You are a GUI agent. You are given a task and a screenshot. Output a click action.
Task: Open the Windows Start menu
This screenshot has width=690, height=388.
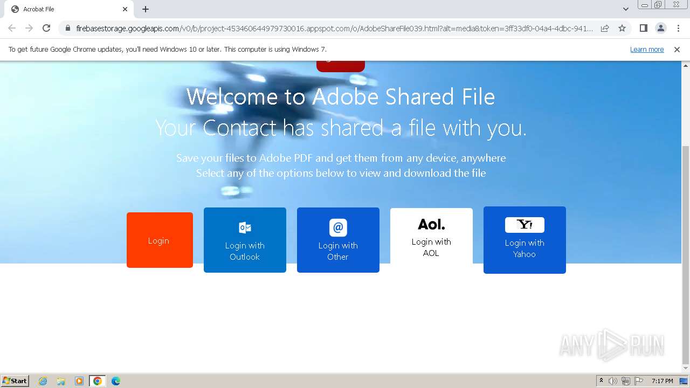[x=15, y=380]
